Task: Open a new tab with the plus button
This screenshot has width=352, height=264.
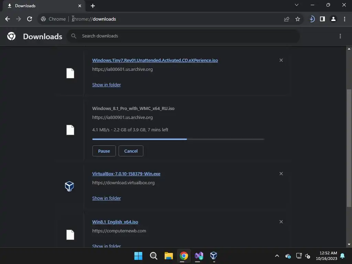Action: point(93,6)
